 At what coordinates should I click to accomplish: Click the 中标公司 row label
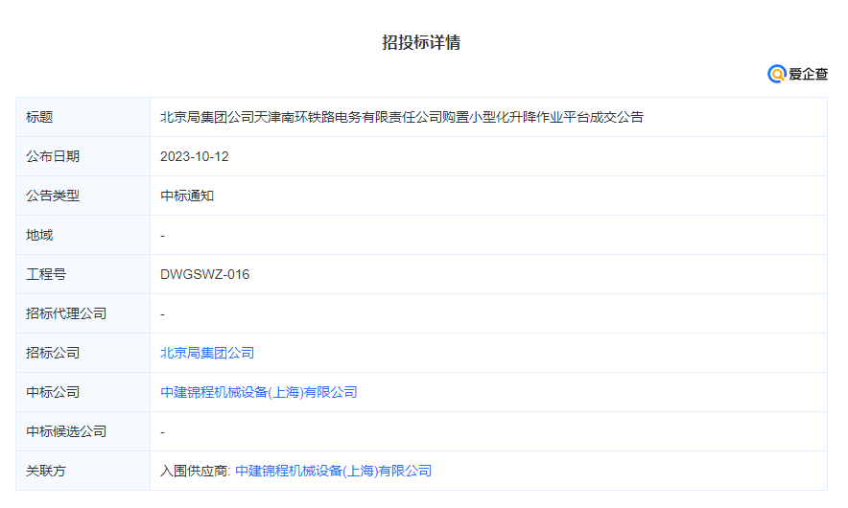point(53,392)
